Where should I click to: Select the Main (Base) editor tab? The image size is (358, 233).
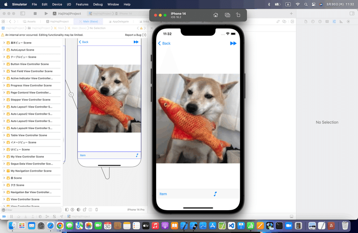[x=88, y=22]
